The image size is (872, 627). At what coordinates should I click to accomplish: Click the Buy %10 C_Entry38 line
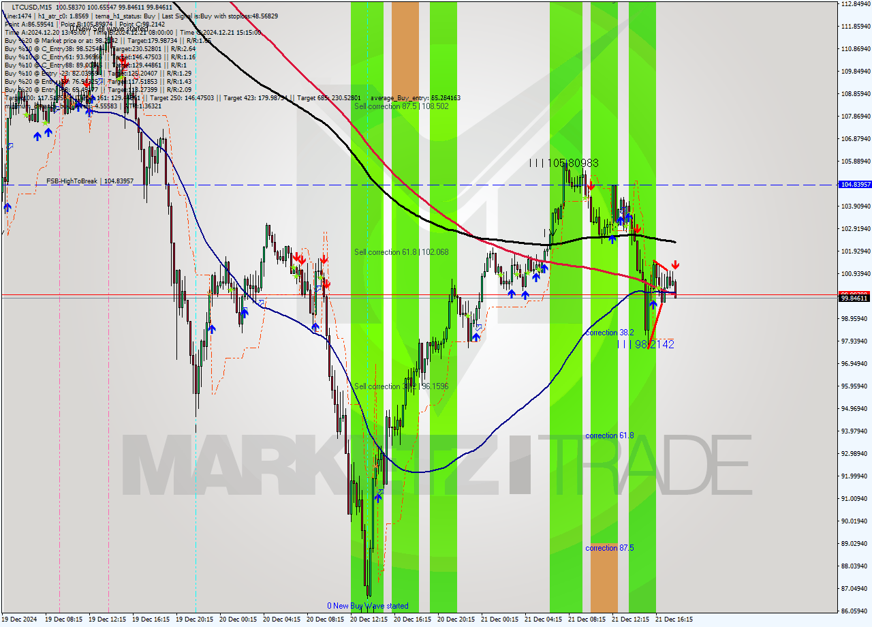(x=100, y=48)
